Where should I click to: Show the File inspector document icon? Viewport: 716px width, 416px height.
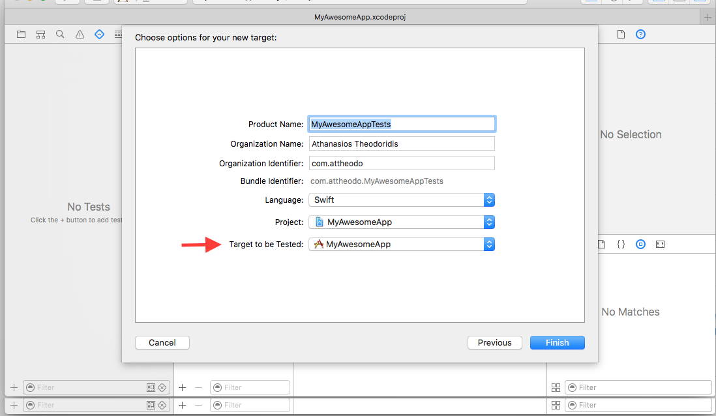coord(621,35)
